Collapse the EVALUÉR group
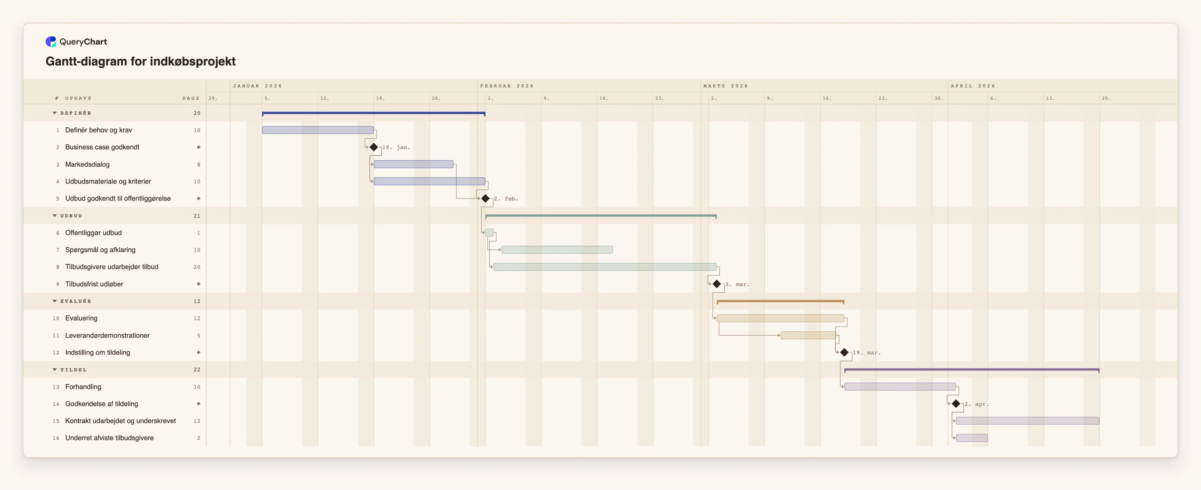 [x=54, y=301]
